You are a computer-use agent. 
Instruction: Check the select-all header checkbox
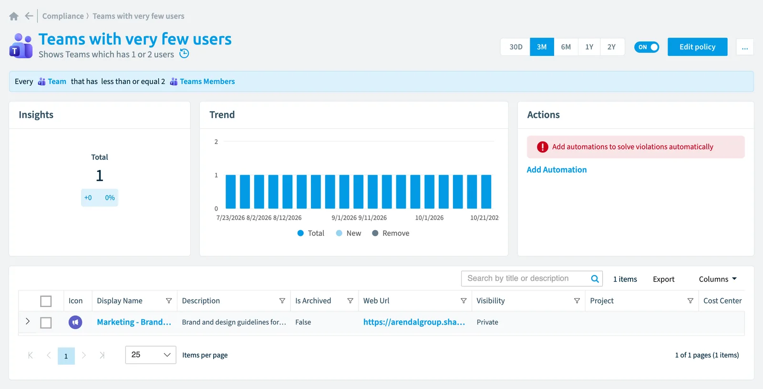point(46,301)
